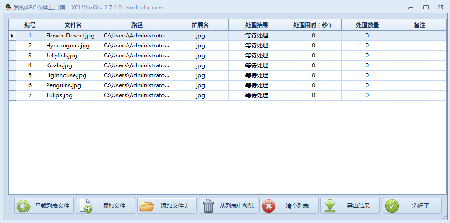Image resolution: width=450 pixels, height=223 pixels.
Task: Click the number 6 cell of Penguins.jpg
Action: 30,85
